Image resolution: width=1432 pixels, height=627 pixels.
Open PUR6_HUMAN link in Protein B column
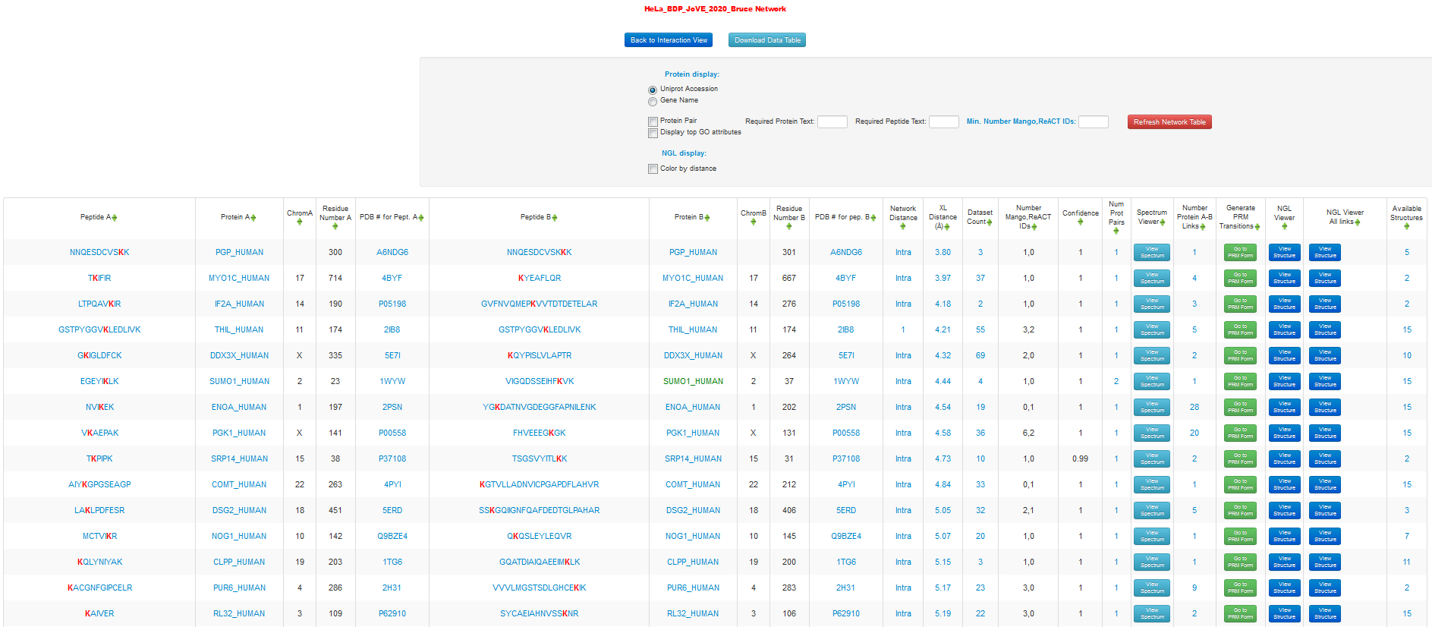[693, 588]
